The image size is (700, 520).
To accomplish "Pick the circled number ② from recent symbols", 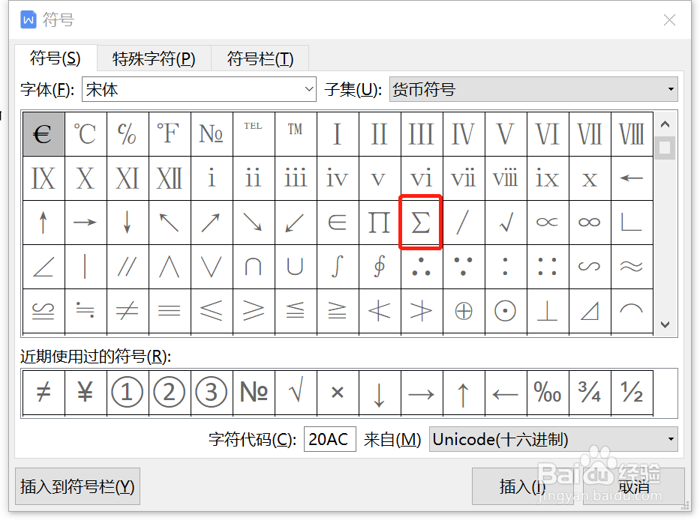I will (x=169, y=391).
